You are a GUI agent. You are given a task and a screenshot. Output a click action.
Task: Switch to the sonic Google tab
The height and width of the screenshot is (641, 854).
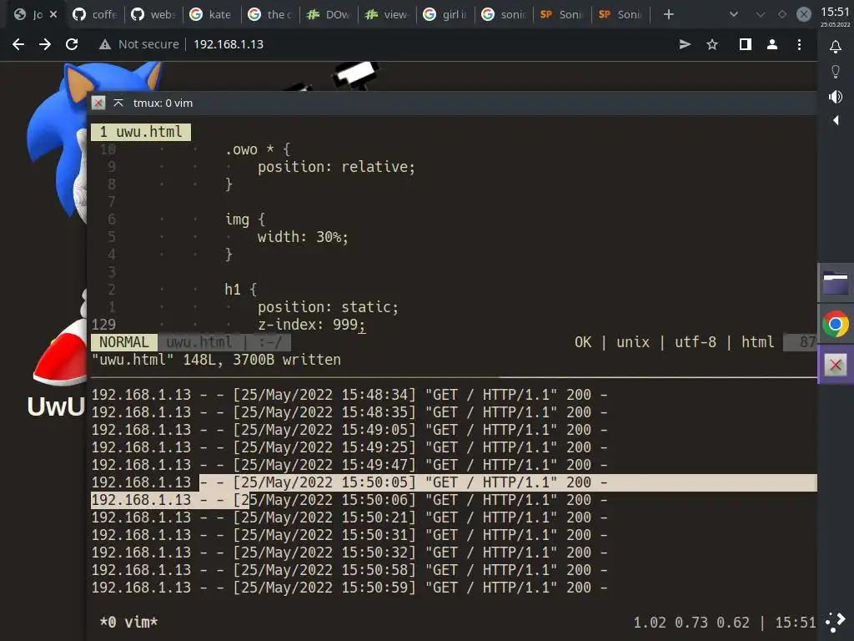pyautogui.click(x=504, y=14)
